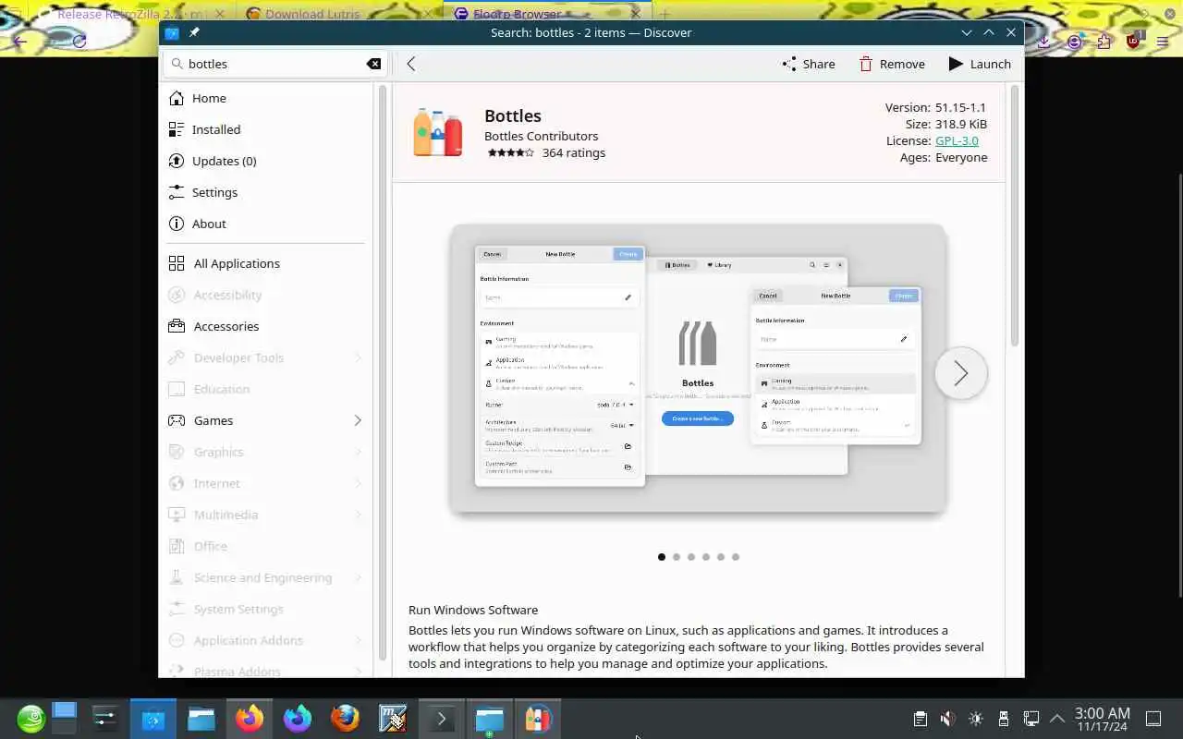Select the third screenshot page dot

[x=691, y=557]
